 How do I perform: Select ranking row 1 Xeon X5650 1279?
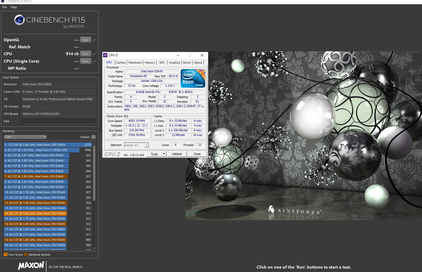tap(48, 145)
